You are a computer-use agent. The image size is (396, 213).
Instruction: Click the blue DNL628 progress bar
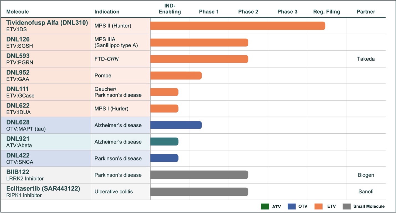coord(176,125)
